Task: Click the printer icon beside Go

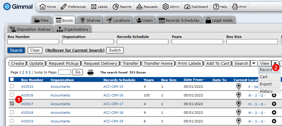Action: point(90,72)
